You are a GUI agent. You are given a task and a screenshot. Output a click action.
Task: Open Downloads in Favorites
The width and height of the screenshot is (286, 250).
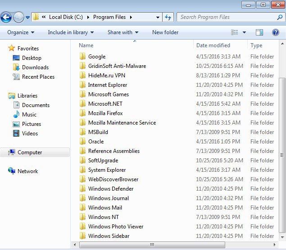35,67
